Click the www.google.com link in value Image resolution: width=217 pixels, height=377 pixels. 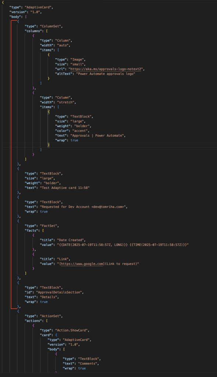(82, 264)
